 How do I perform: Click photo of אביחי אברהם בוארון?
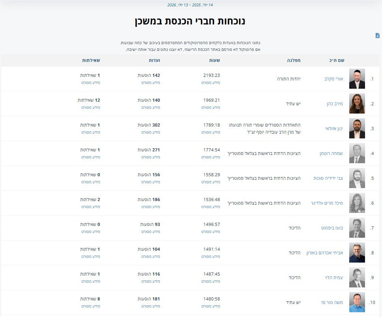coord(357,252)
